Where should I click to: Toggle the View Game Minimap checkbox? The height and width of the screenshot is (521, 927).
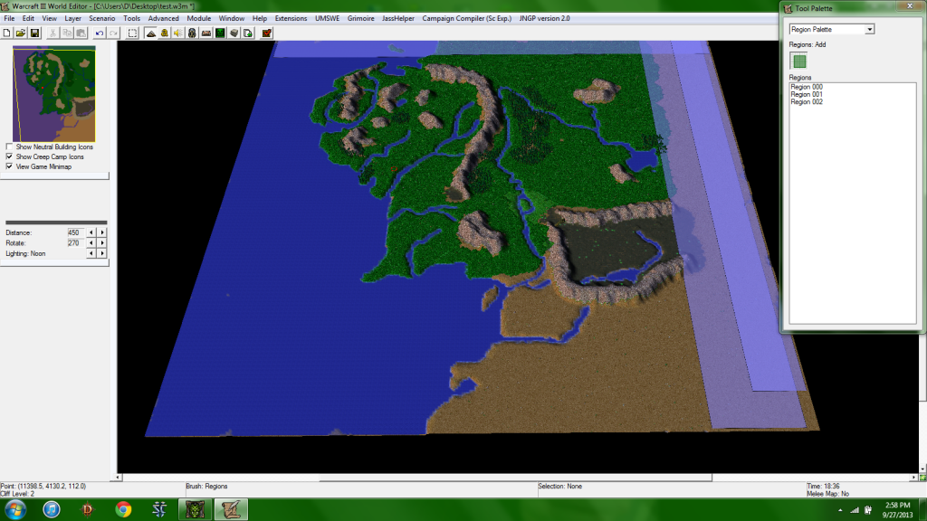click(9, 166)
